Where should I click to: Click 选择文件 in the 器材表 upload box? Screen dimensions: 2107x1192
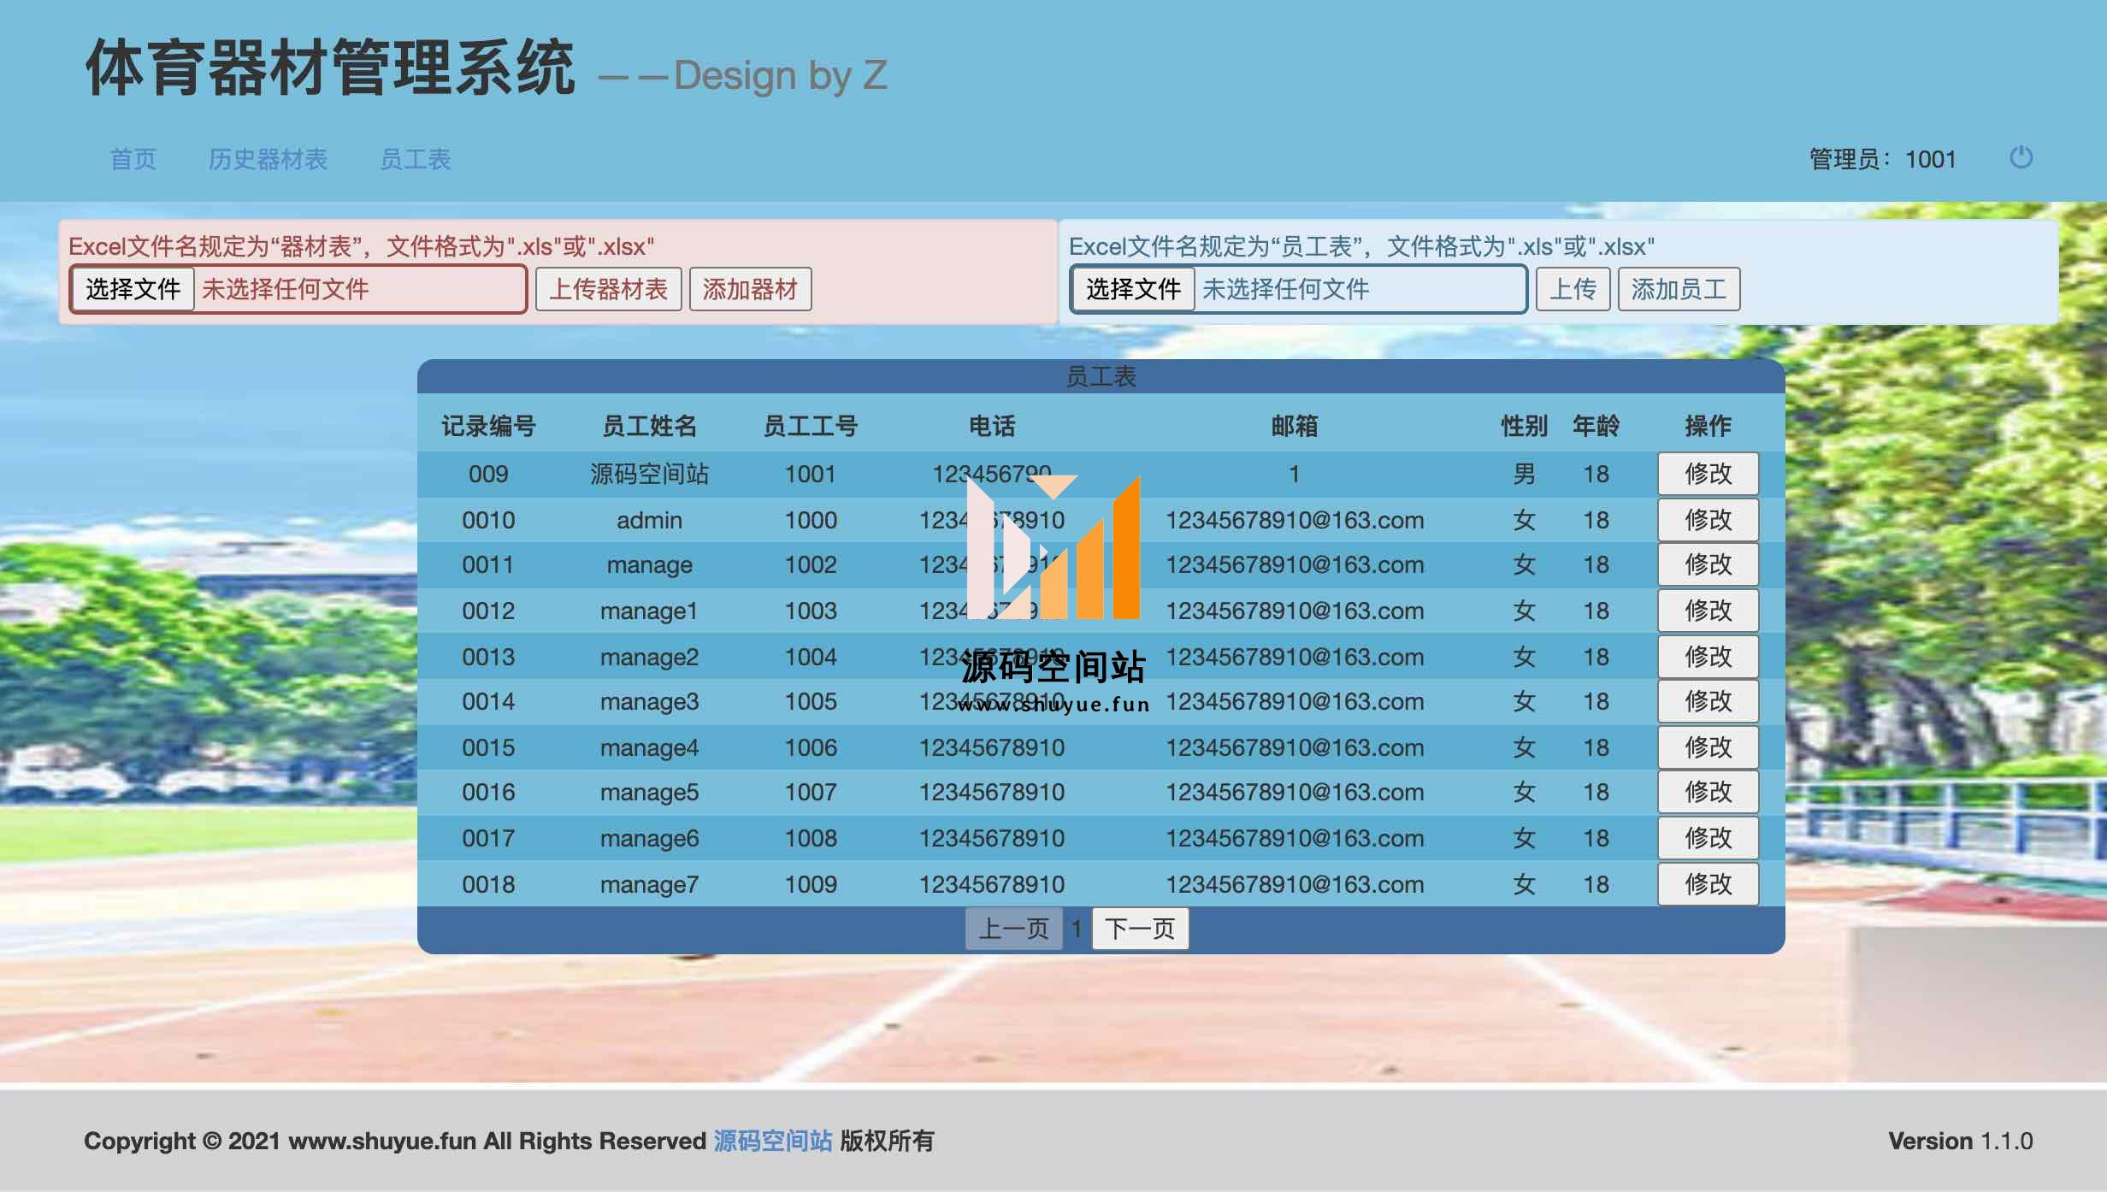coord(133,289)
